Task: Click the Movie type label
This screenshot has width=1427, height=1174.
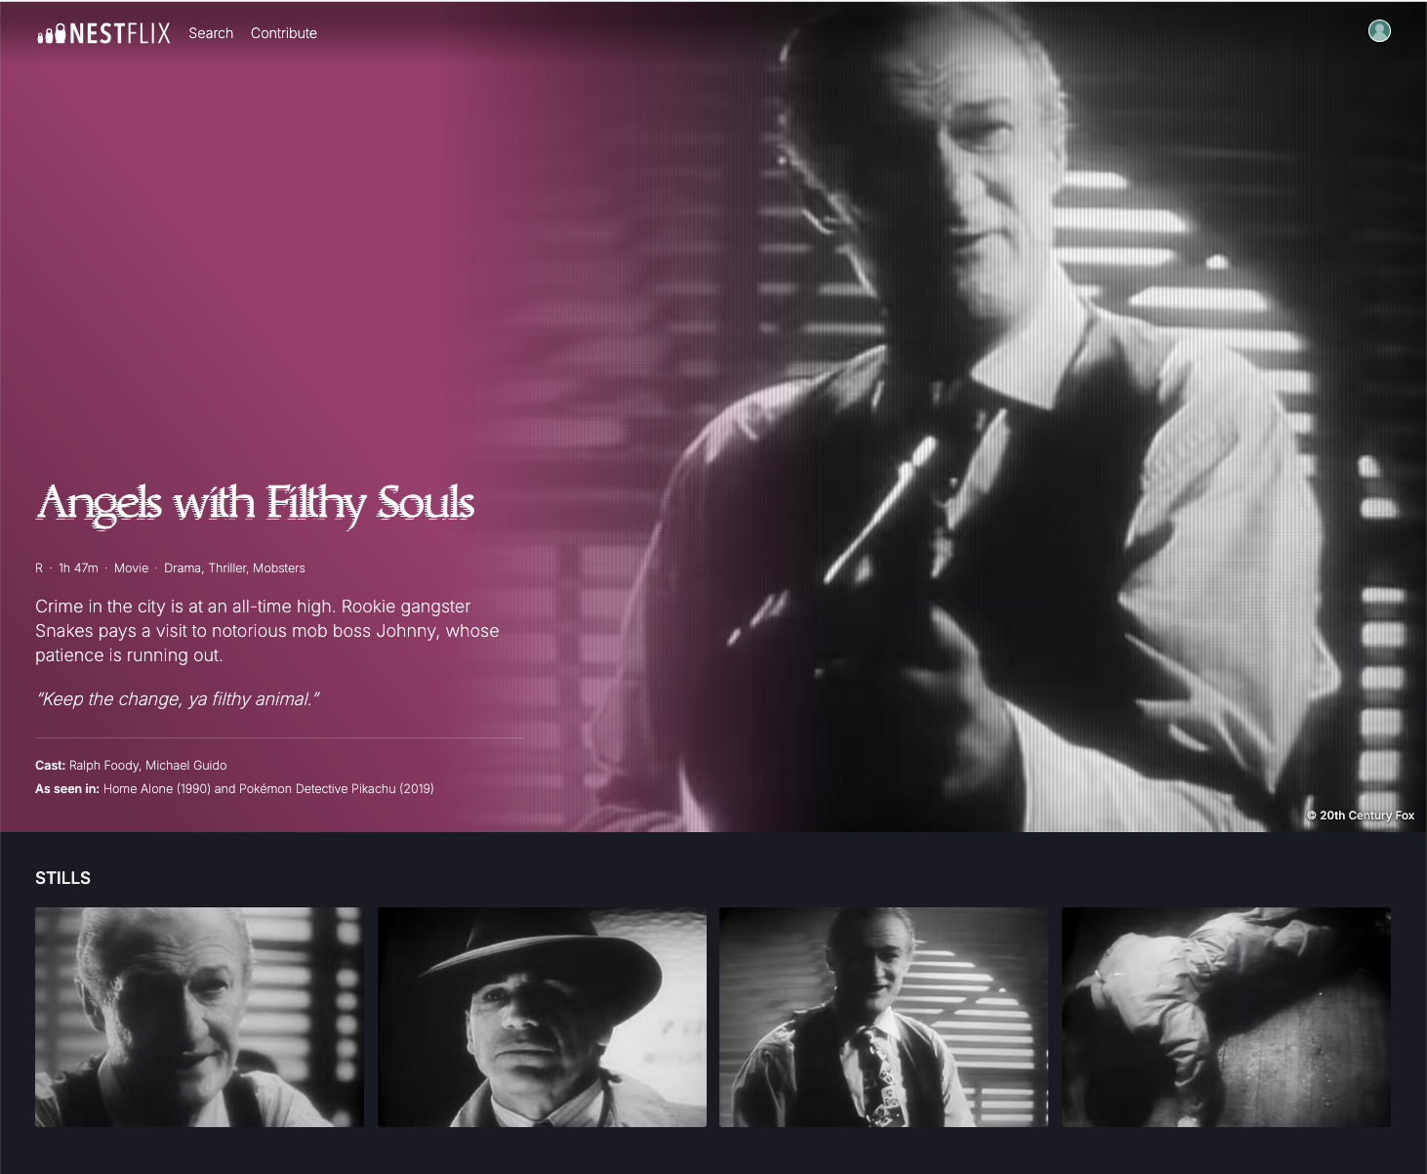Action: 132,568
